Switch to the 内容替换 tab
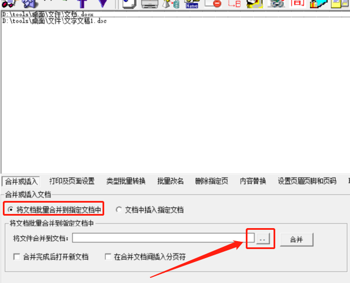 tap(253, 181)
